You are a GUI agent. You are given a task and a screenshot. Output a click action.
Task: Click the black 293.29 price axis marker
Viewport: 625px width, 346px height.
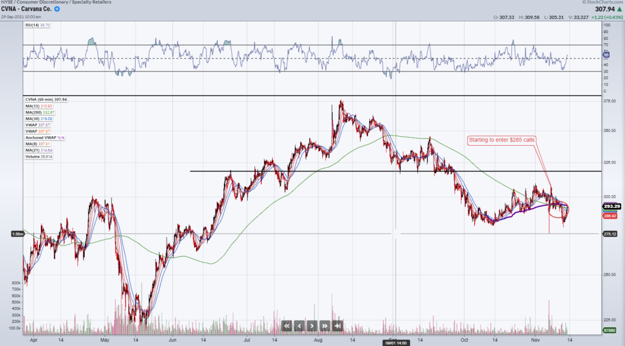(x=612, y=206)
